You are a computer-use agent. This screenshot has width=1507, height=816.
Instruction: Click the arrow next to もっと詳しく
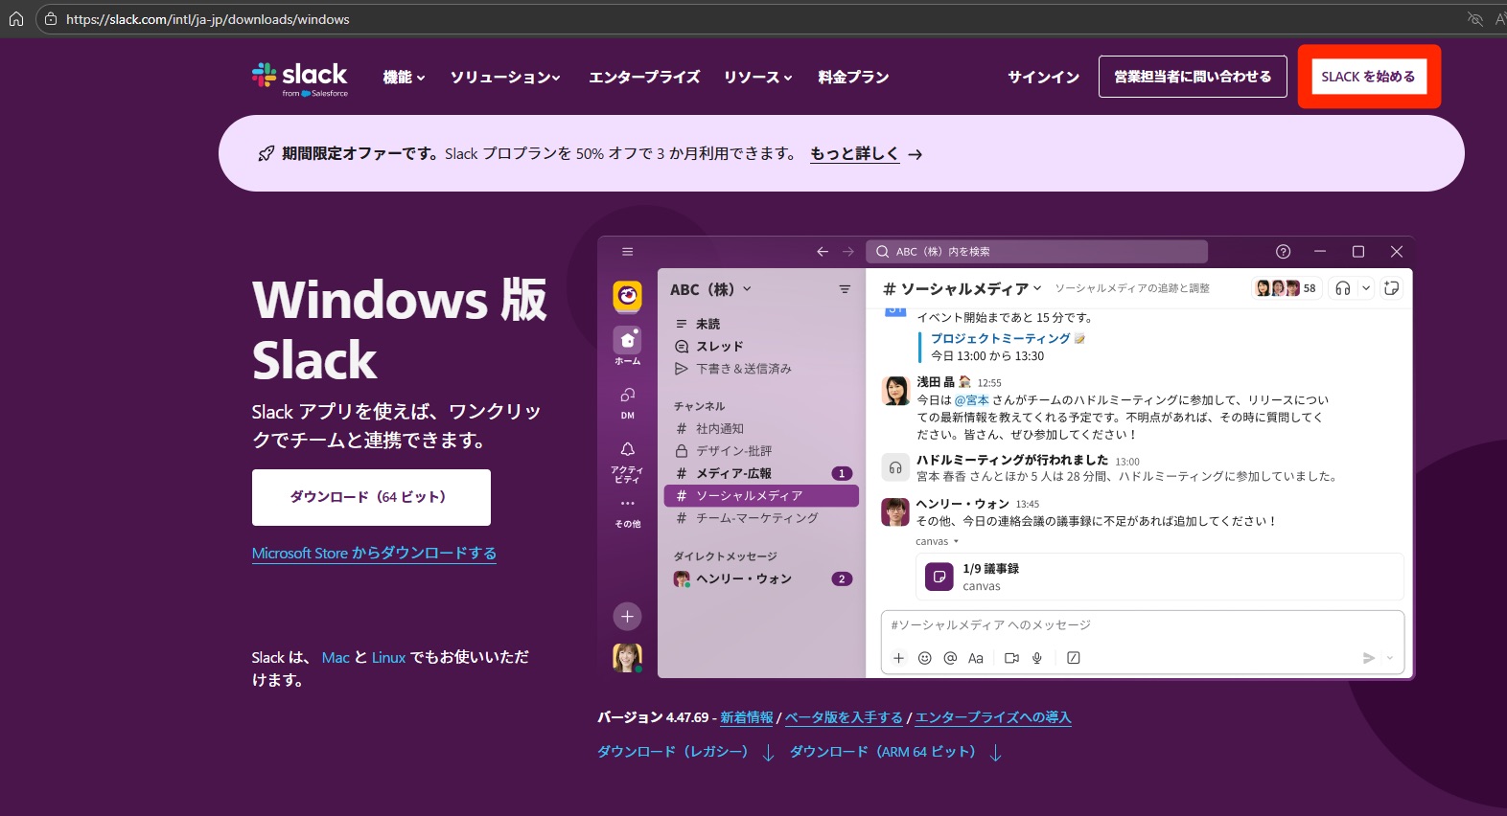(x=916, y=154)
